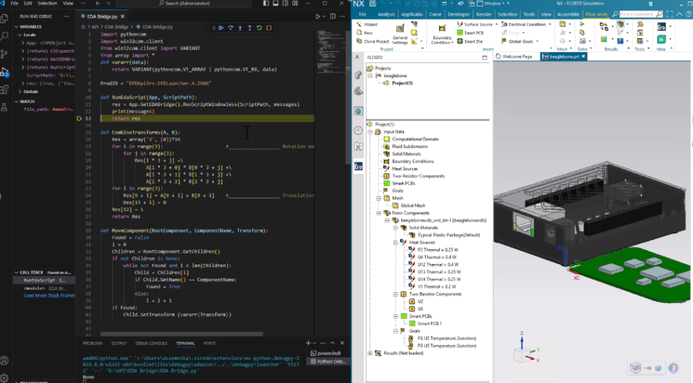
Task: Click the debug Step Into icon
Action: [240, 28]
